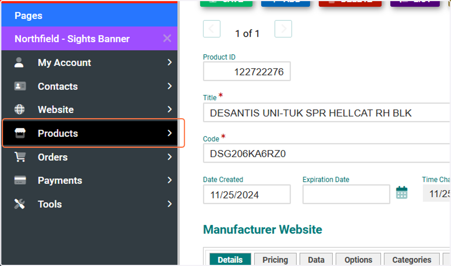Select the Northfield - Sights Banner title
Image resolution: width=451 pixels, height=266 pixels.
click(x=72, y=39)
